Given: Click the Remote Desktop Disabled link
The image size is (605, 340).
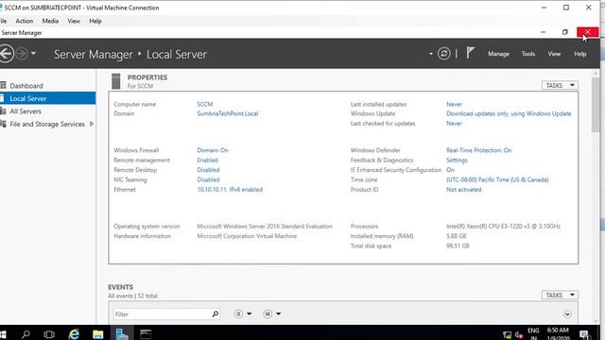Looking at the screenshot, I should coord(208,170).
